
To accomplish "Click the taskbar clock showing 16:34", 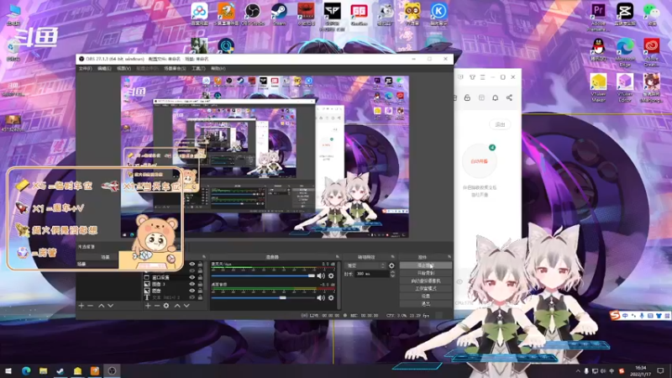I will tap(640, 371).
